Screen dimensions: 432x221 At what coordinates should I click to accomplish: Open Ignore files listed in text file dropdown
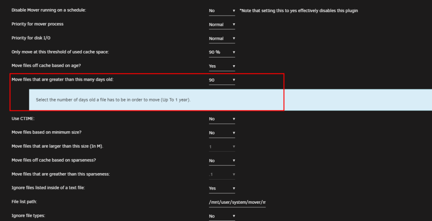click(x=222, y=188)
